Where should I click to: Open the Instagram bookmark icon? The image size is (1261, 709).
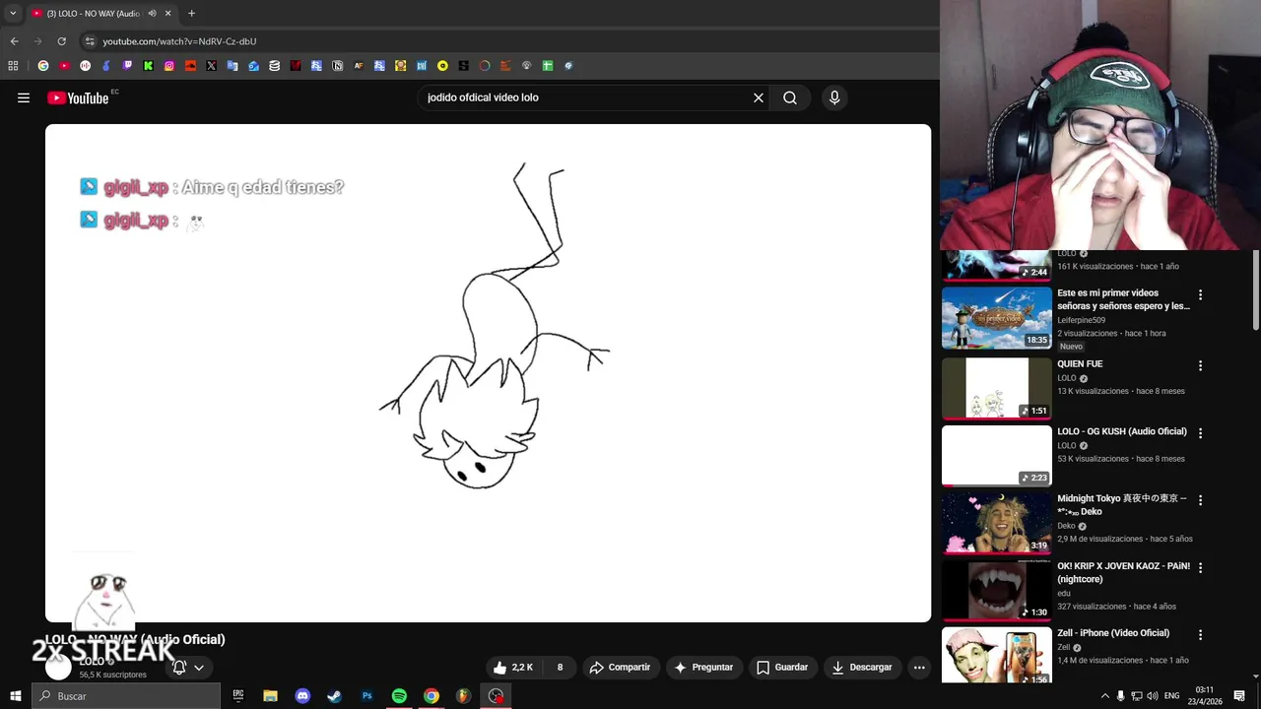(x=169, y=66)
